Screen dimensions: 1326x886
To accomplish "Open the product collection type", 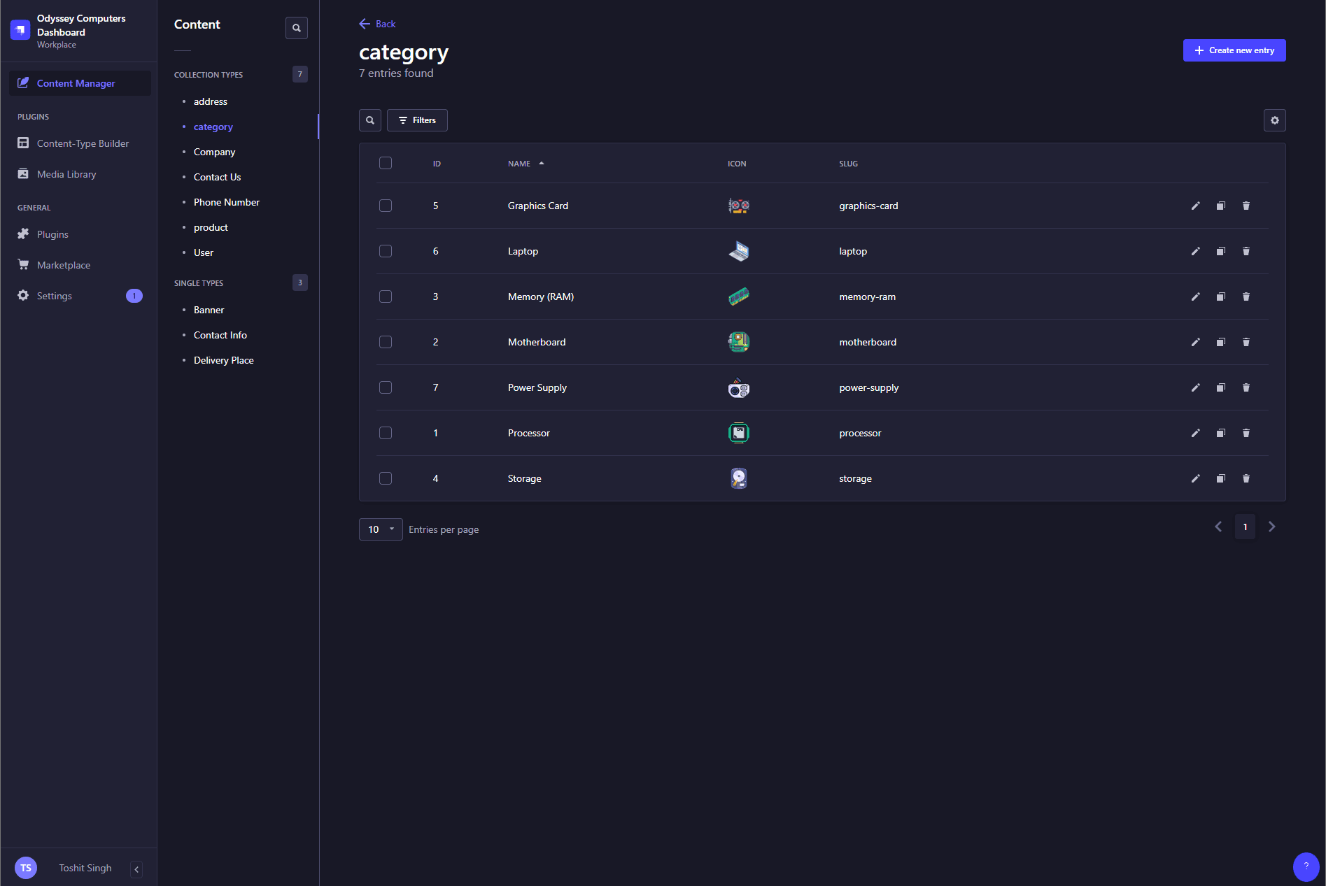I will pyautogui.click(x=211, y=227).
